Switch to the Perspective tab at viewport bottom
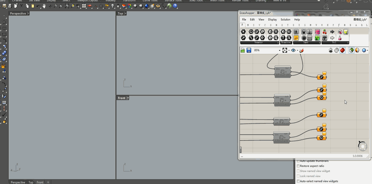This screenshot has height=184, width=372. [x=18, y=182]
